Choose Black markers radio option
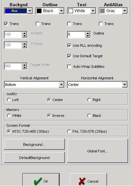Viewport: 133px width, 186px height. pos(89,116)
